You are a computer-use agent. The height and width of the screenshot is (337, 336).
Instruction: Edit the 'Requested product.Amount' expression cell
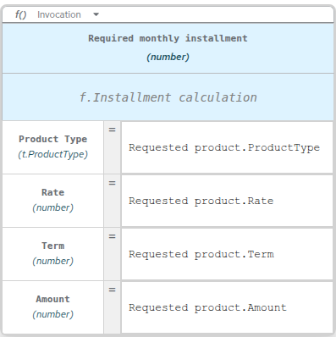(227, 307)
